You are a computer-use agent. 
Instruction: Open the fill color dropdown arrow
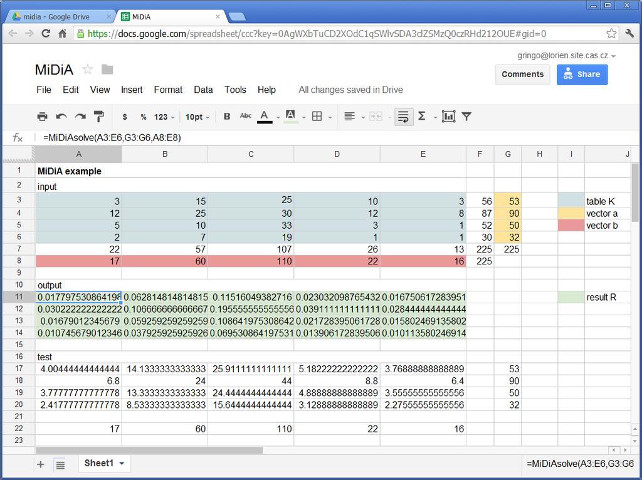(x=304, y=118)
